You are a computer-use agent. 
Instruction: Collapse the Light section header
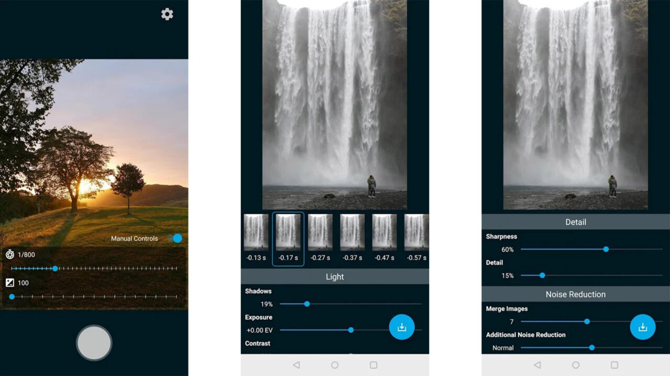click(x=334, y=277)
